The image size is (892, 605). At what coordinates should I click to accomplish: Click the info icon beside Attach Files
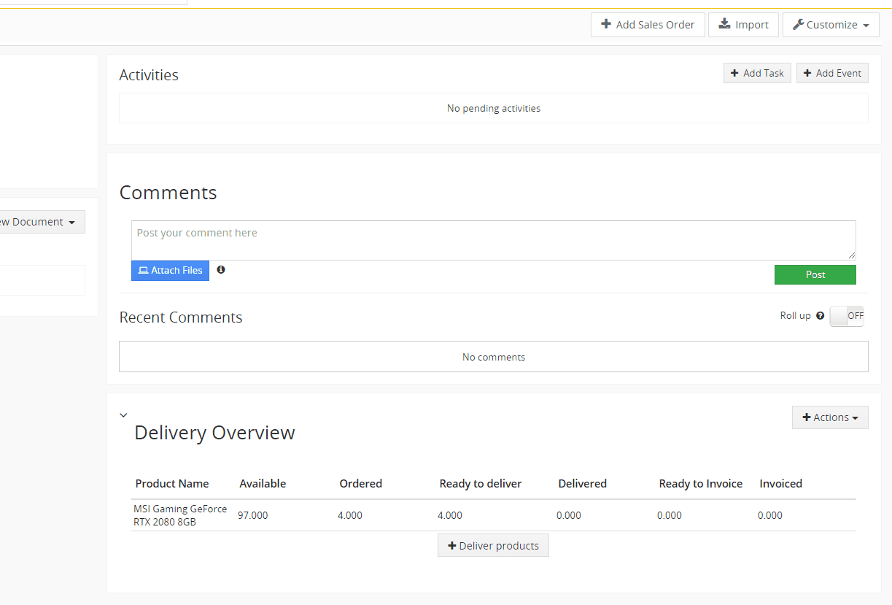point(221,270)
